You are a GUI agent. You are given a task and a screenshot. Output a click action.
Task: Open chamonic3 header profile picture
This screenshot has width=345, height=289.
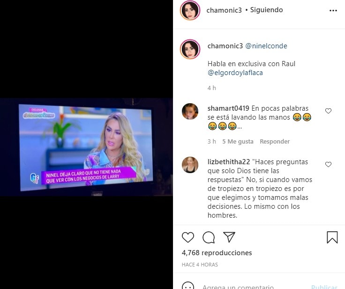(x=190, y=10)
